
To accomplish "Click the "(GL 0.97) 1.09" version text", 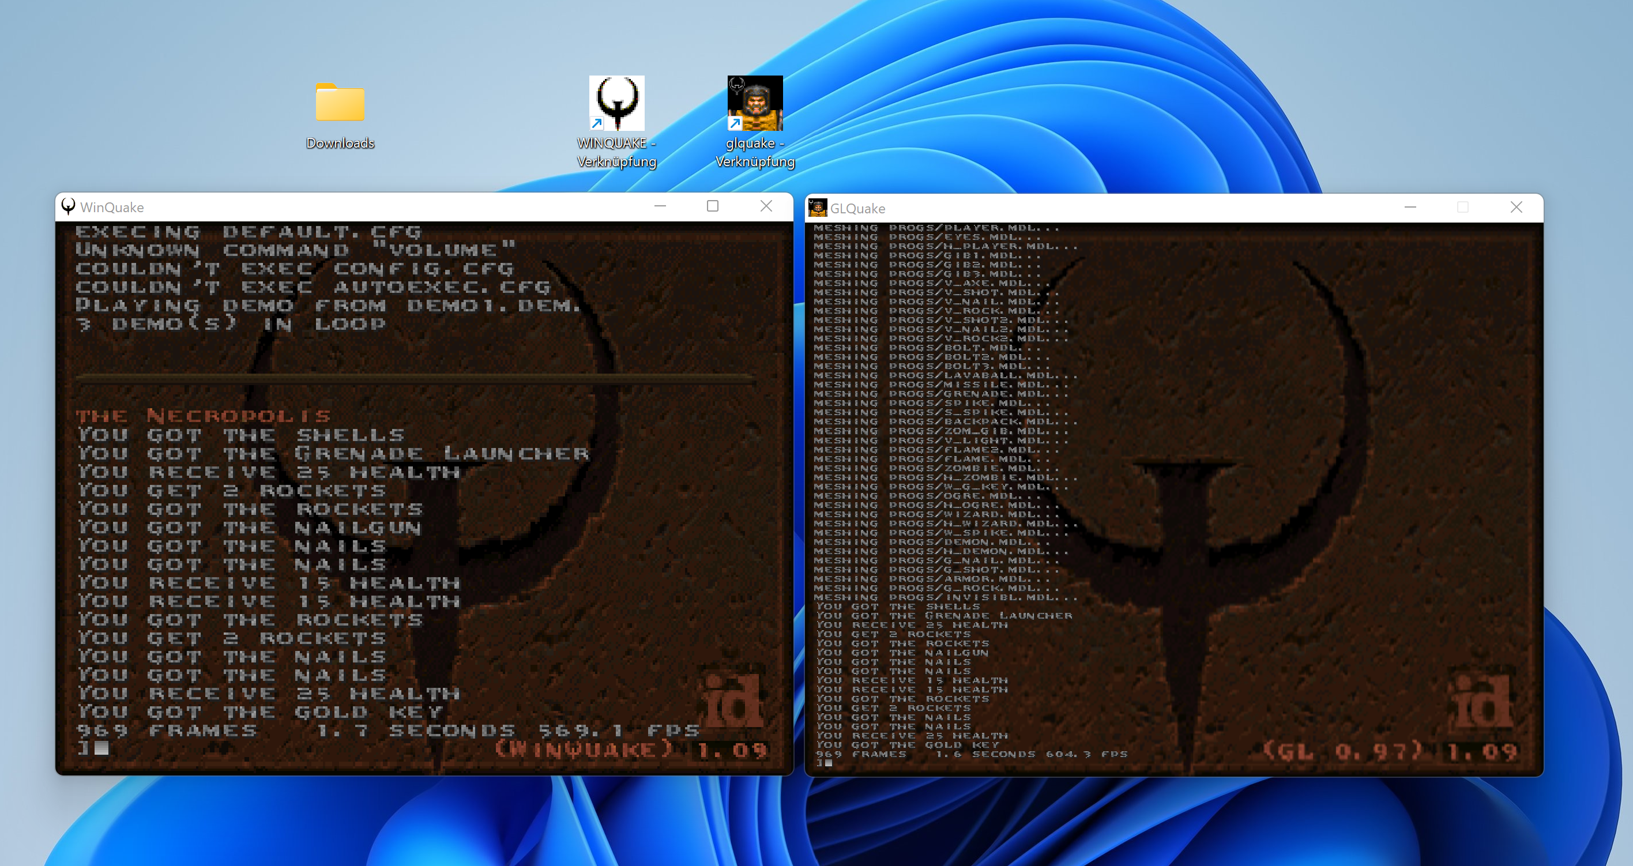I will [x=1390, y=752].
